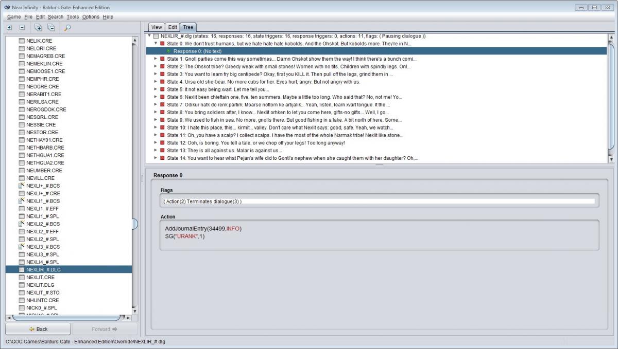The width and height of the screenshot is (618, 349).
Task: Expand the State 5 tree node
Action: coord(156,89)
